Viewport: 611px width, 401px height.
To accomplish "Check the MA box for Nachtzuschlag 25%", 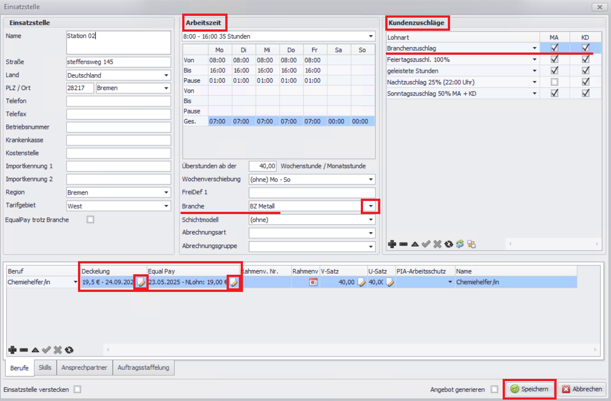I will tap(554, 82).
